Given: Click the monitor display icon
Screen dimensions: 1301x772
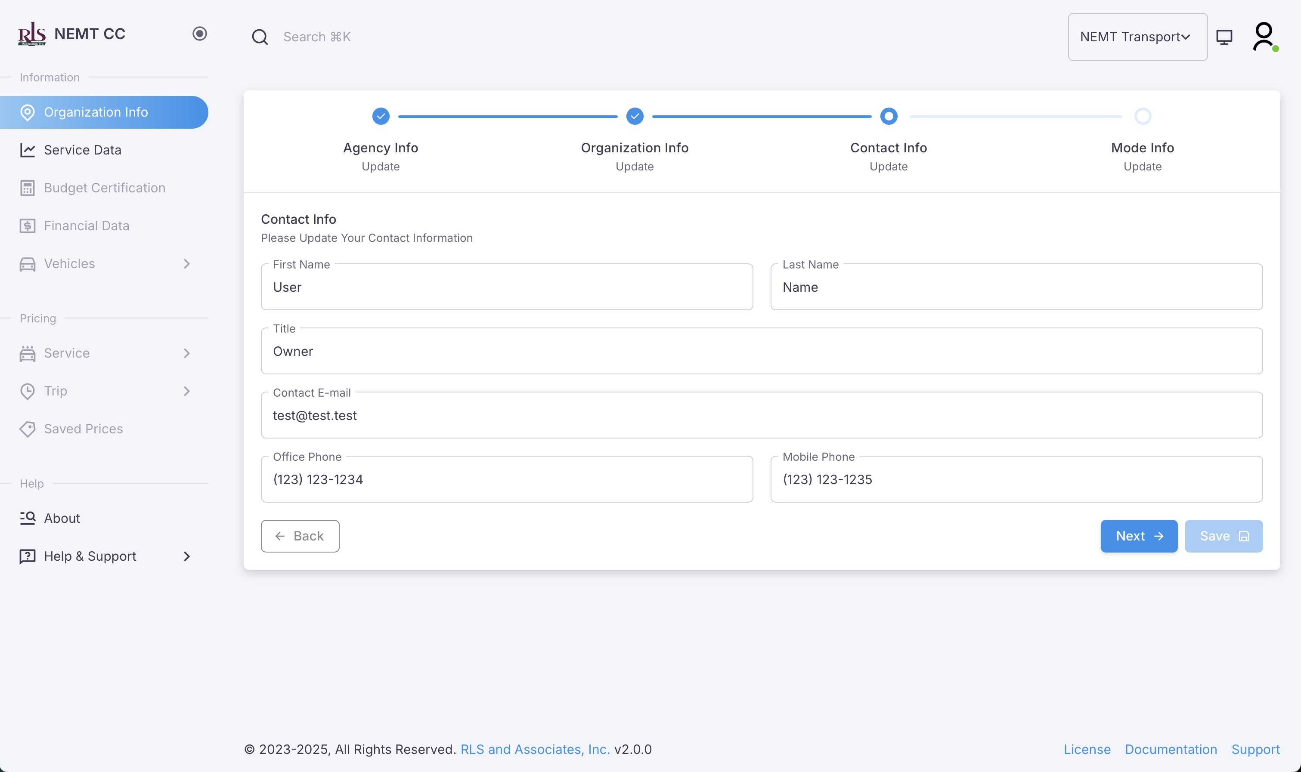Looking at the screenshot, I should click(x=1224, y=37).
